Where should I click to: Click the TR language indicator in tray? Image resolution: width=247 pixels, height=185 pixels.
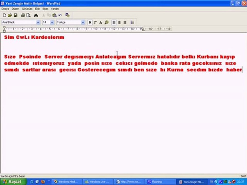pos(211,182)
